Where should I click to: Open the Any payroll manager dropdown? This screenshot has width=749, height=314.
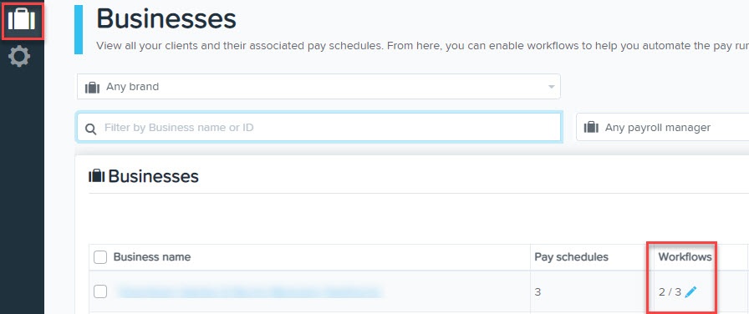(663, 128)
